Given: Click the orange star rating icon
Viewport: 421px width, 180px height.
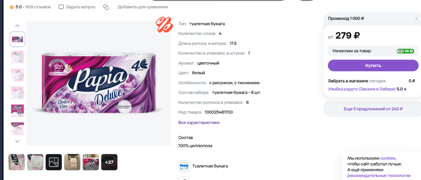Looking at the screenshot, I should coord(12,7).
